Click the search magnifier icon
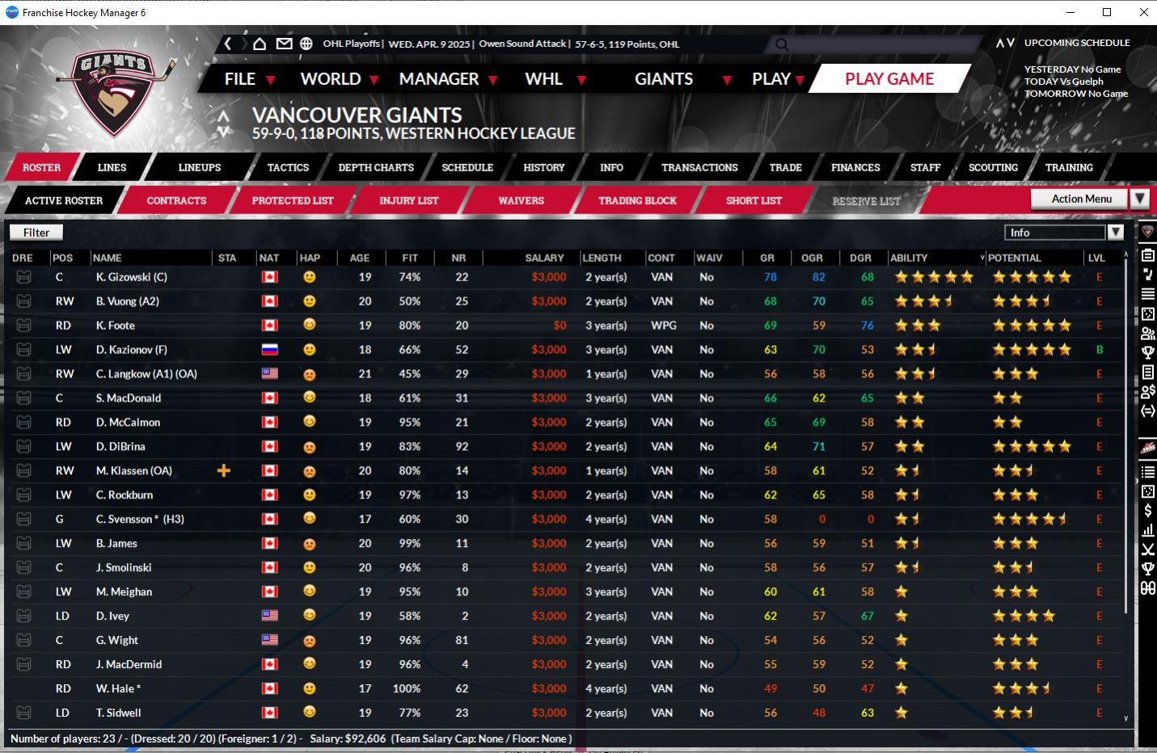 click(782, 44)
